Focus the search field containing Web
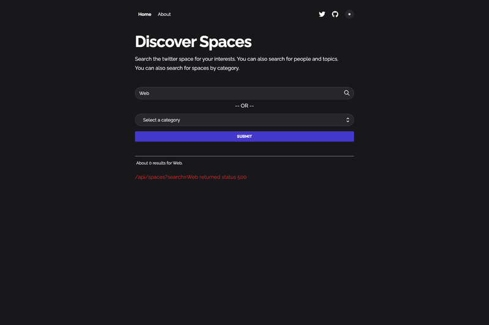This screenshot has height=325, width=489. coord(244,93)
